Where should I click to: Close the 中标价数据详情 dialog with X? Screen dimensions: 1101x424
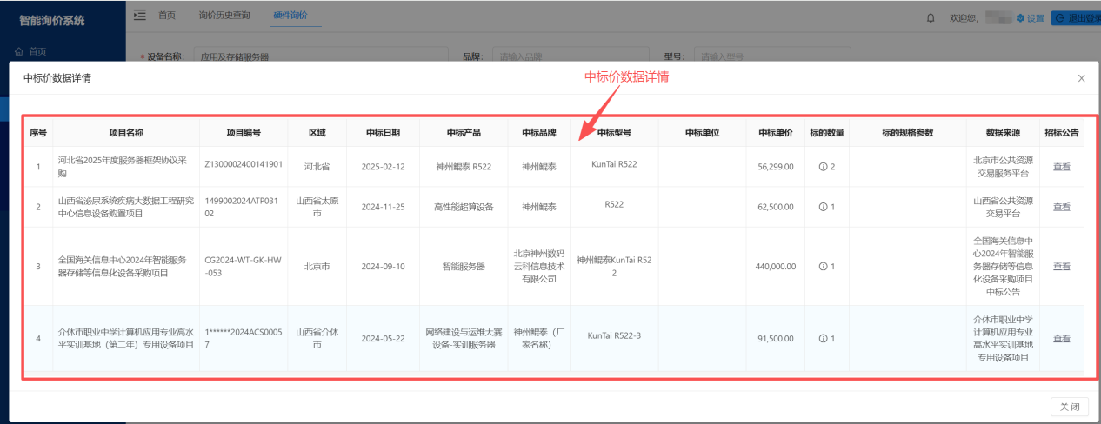1081,78
